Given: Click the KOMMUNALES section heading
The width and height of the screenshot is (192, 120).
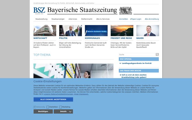Looking at the screenshot, I should coord(93,38).
